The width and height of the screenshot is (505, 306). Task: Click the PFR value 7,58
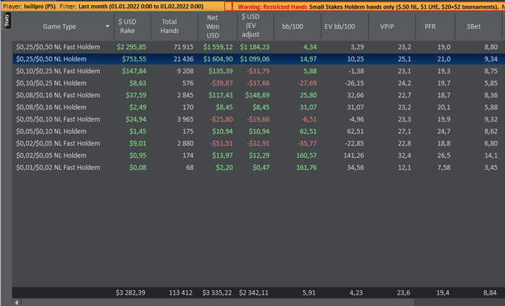point(444,168)
